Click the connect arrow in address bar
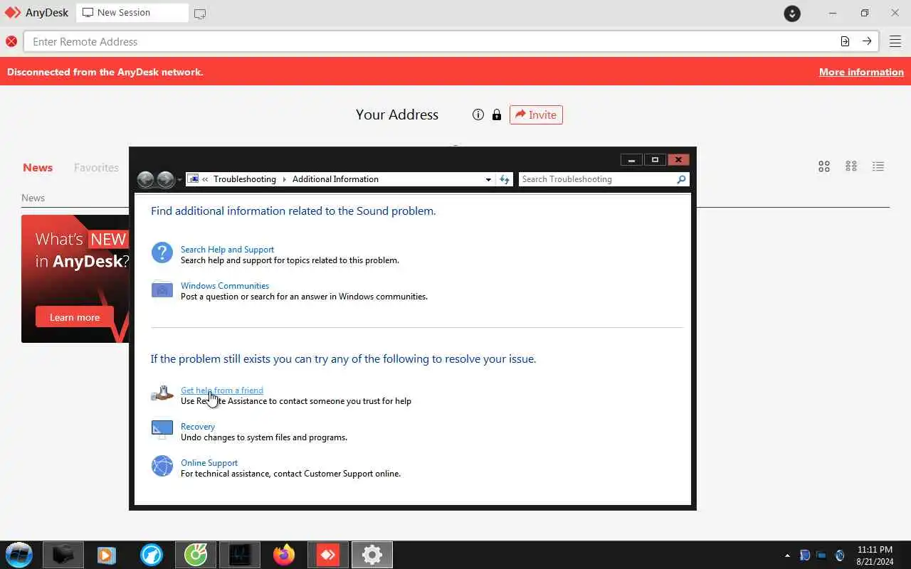The image size is (911, 569). pos(867,41)
